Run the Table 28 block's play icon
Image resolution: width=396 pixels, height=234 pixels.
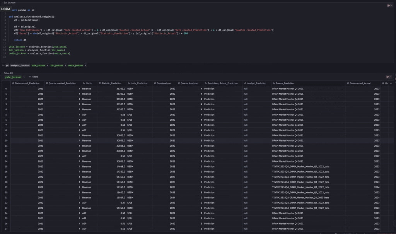[x=387, y=77]
